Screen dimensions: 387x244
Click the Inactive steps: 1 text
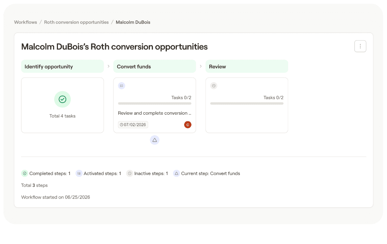151,173
